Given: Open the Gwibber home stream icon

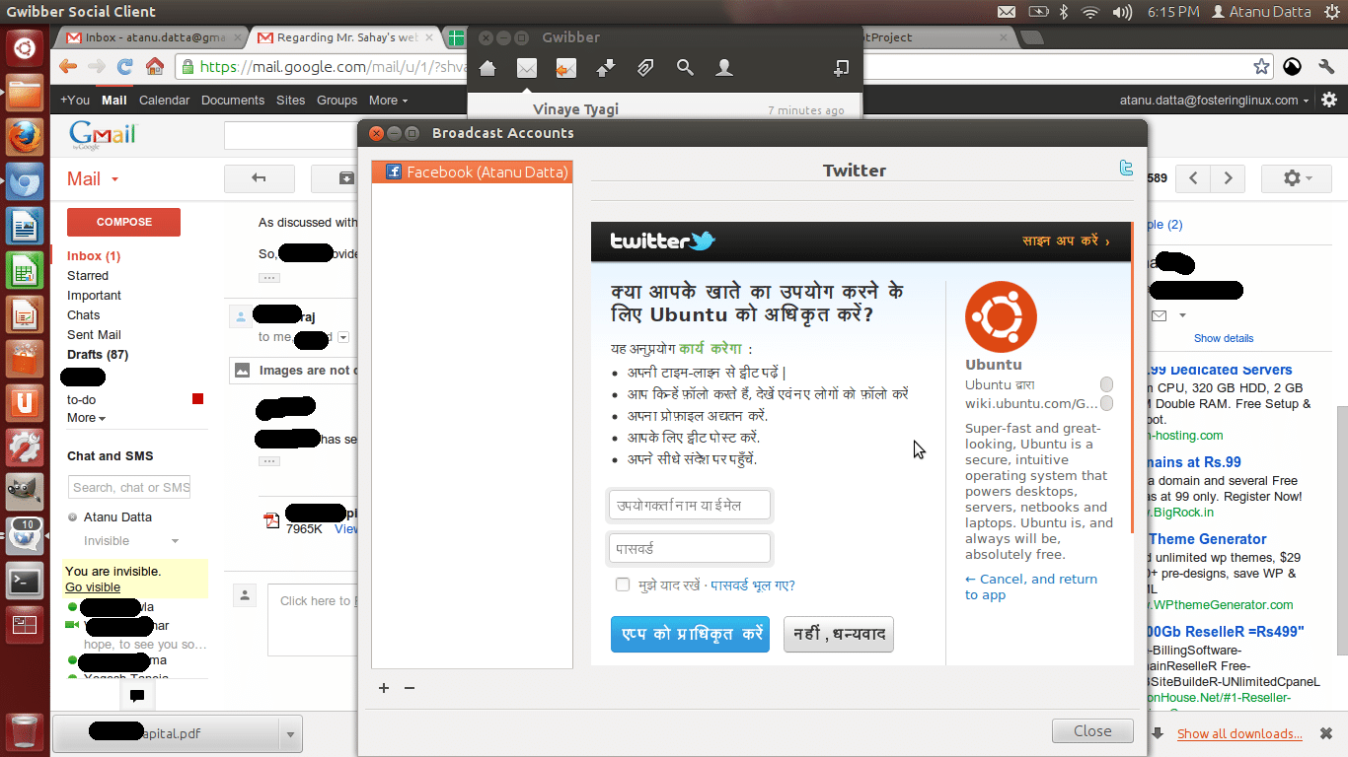Looking at the screenshot, I should tap(487, 68).
